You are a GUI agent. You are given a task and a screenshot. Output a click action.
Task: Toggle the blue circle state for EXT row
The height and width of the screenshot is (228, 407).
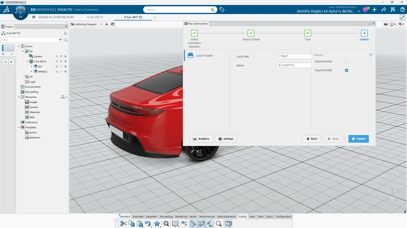point(57,66)
